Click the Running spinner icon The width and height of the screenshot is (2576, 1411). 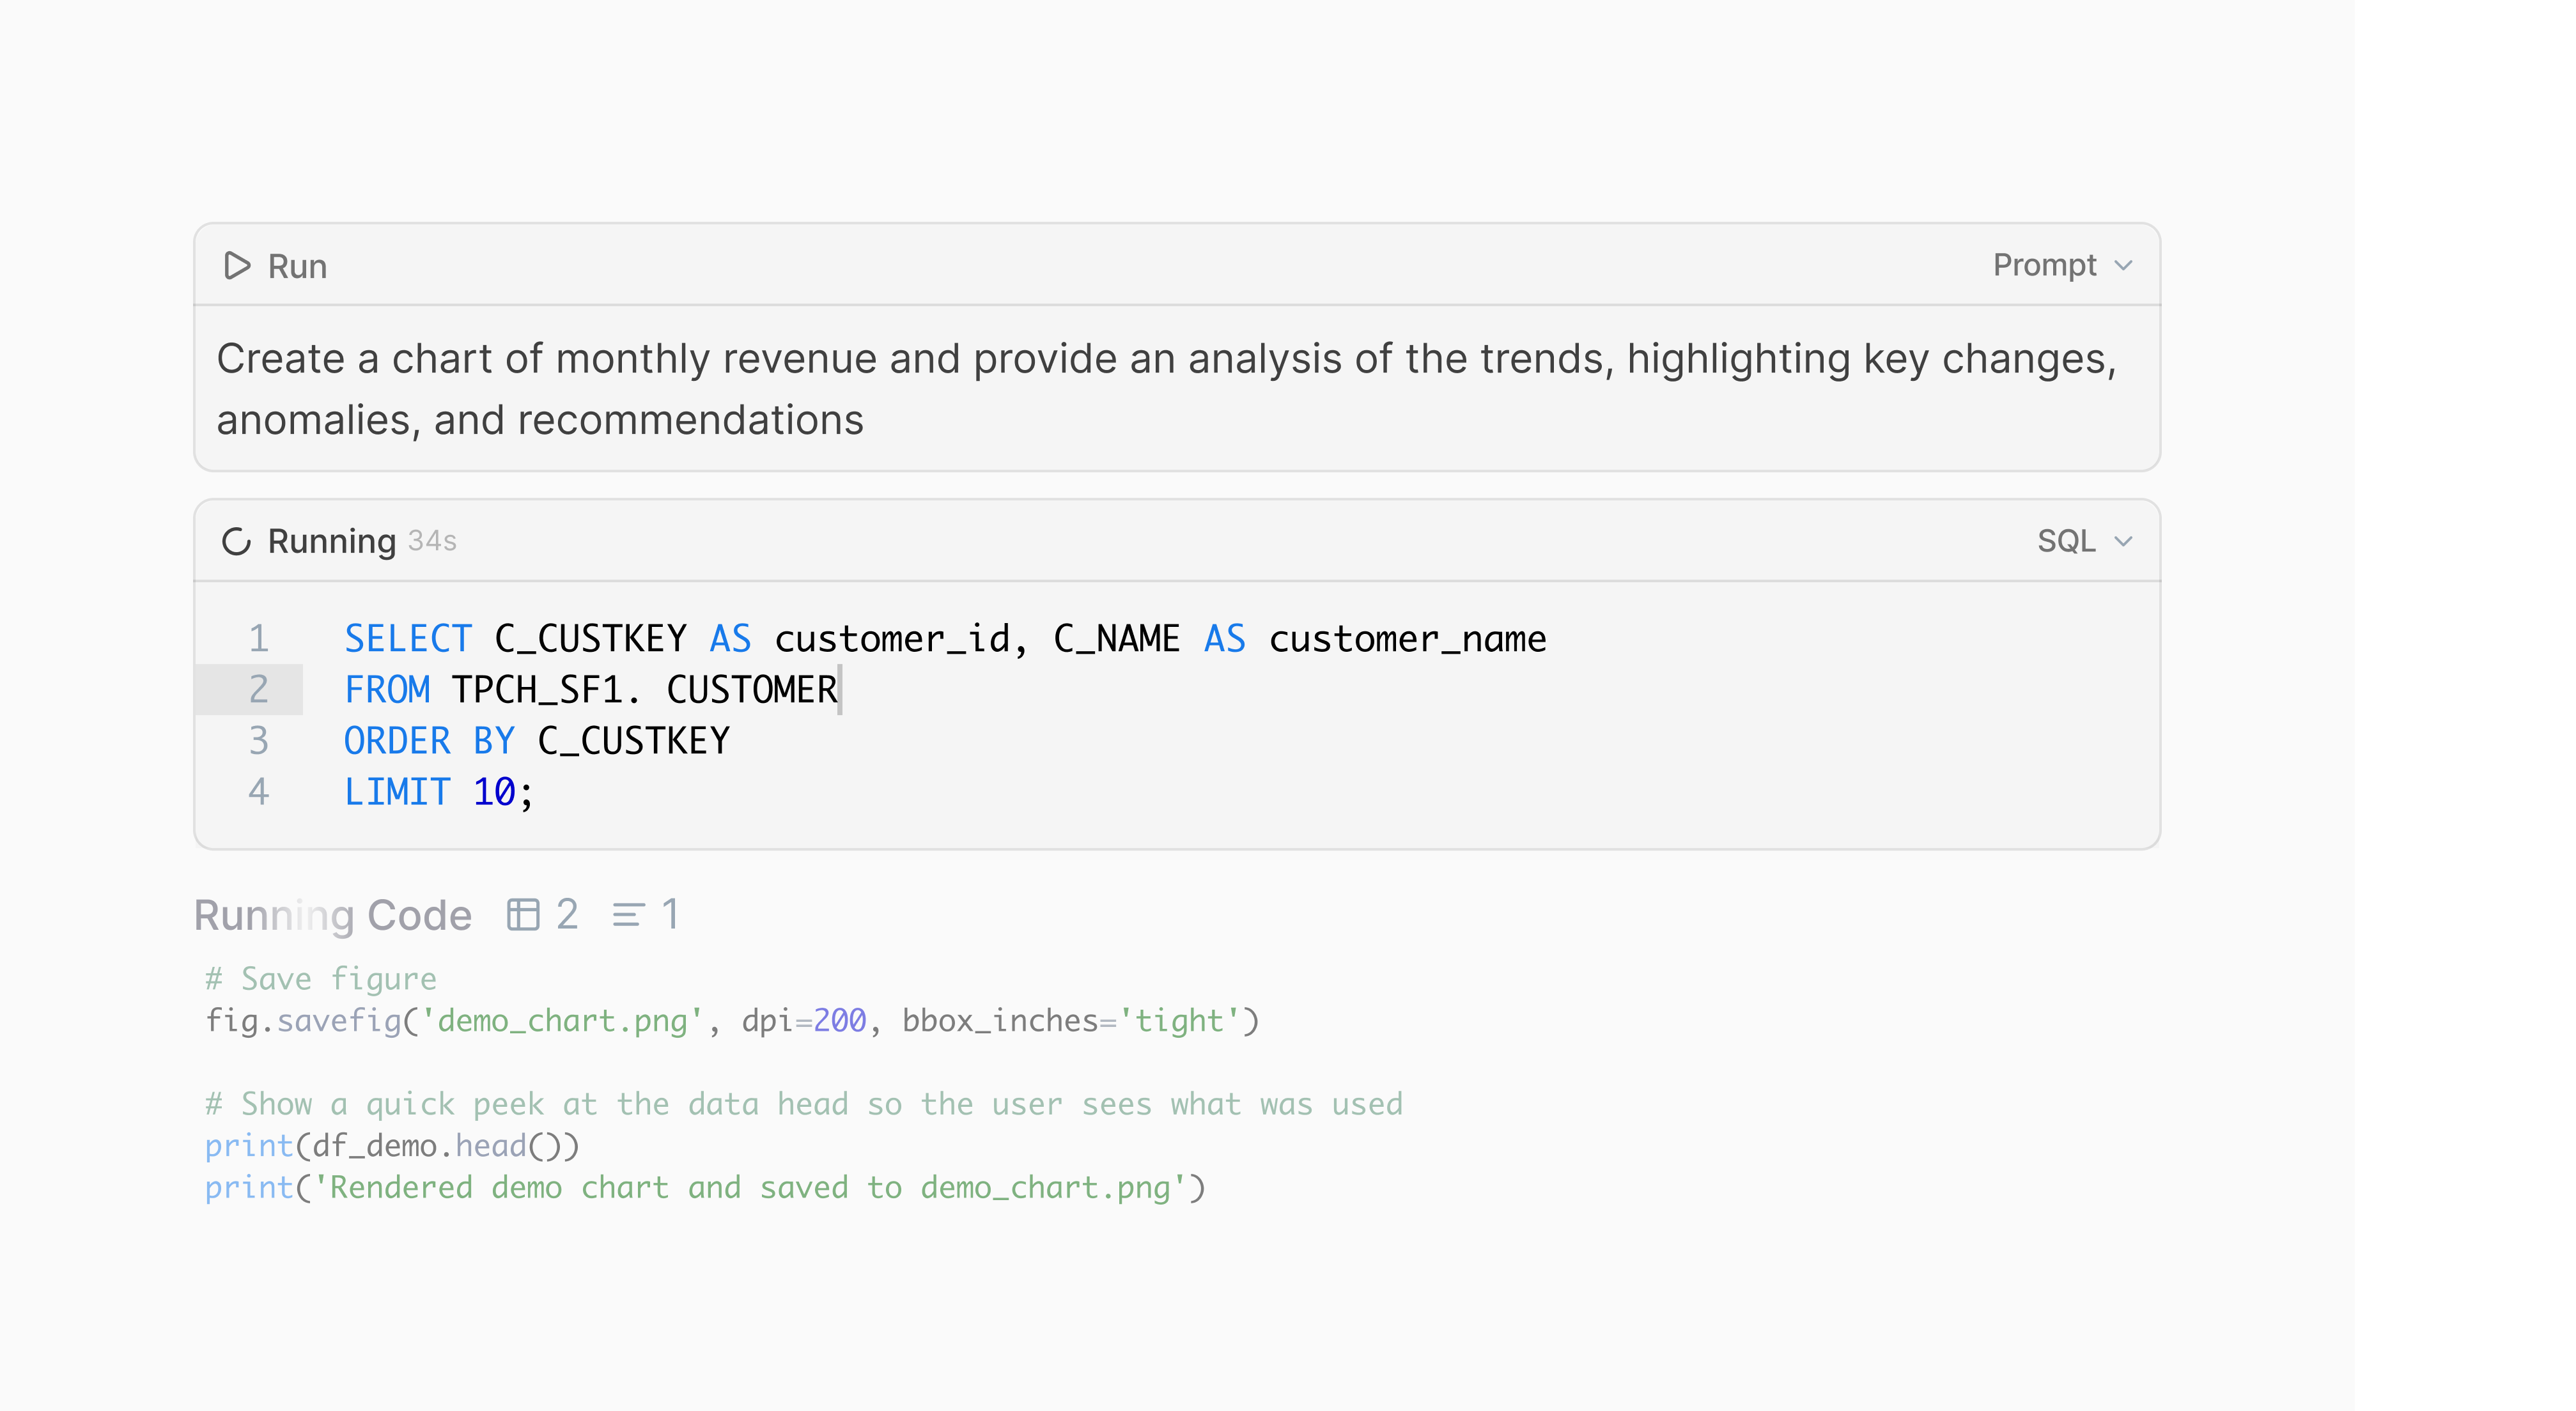point(236,541)
